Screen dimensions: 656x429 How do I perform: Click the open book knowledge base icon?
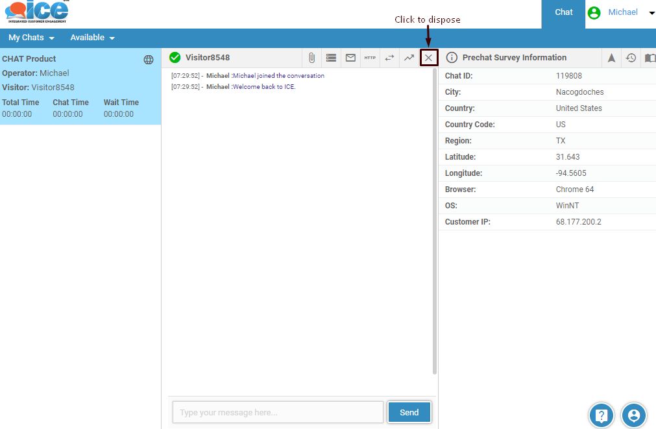pos(650,58)
